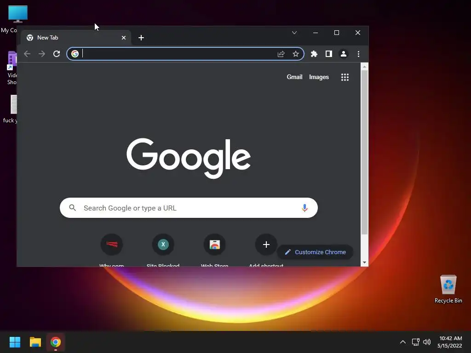This screenshot has height=353, width=471.
Task: Reload the current page
Action: (x=57, y=54)
